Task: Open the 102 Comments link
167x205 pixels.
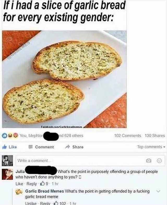Action: 128,135
